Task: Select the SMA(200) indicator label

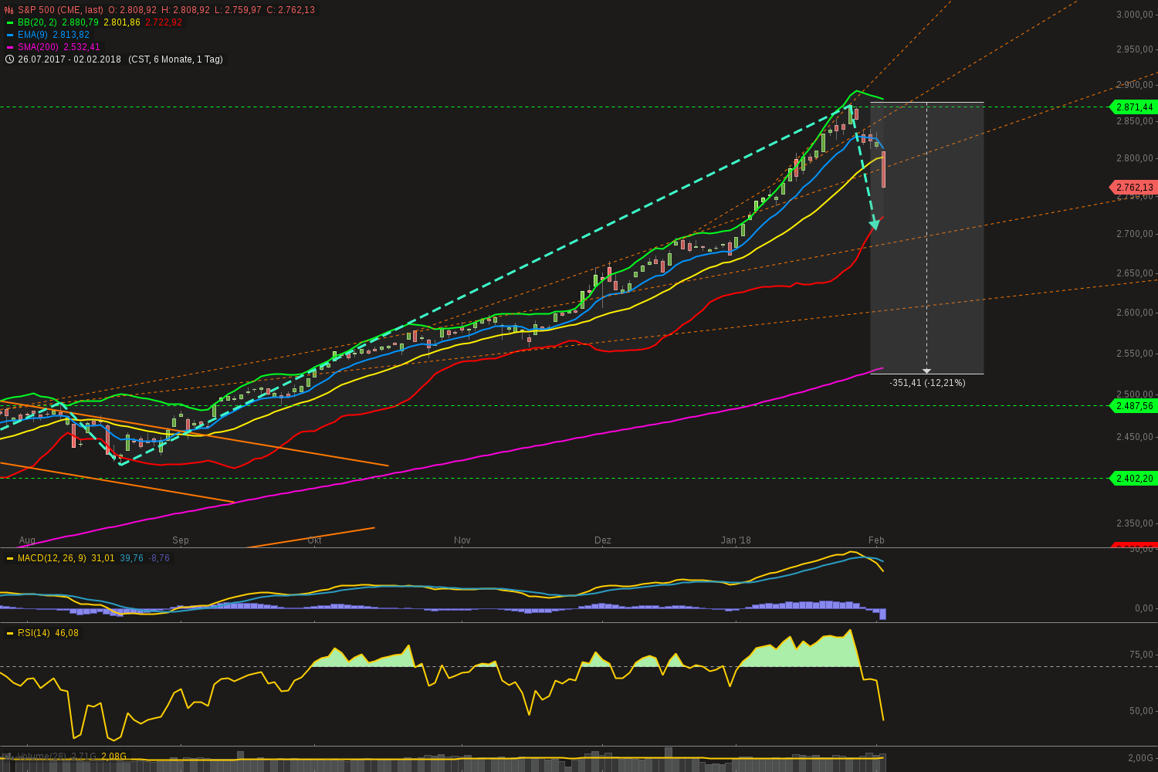Action: (x=38, y=47)
